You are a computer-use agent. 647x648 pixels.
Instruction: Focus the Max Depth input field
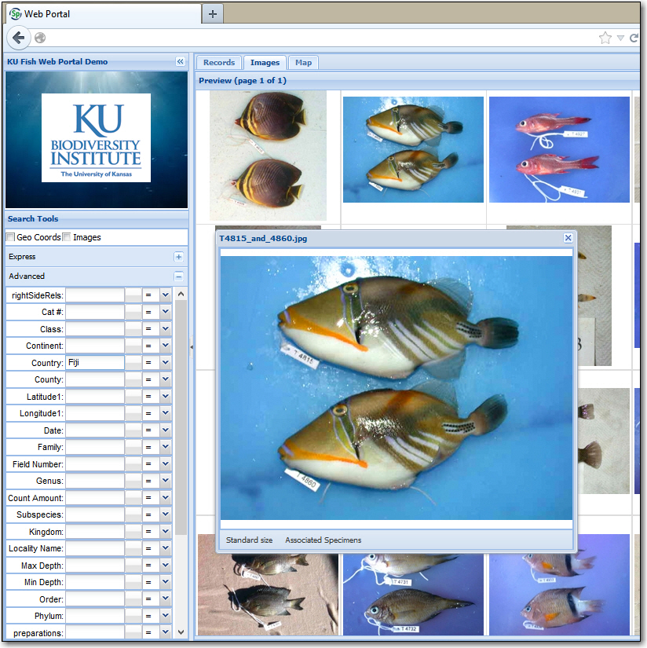[x=95, y=565]
